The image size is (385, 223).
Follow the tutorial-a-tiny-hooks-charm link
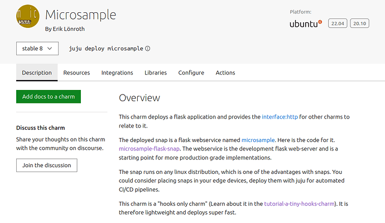click(x=299, y=203)
